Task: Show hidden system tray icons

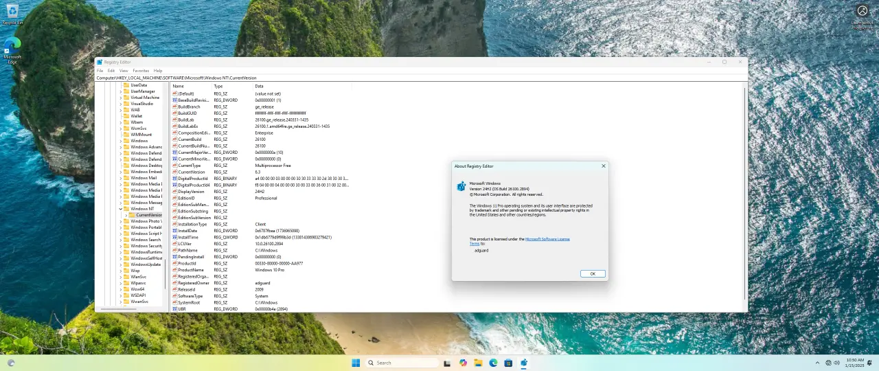Action: pos(817,363)
